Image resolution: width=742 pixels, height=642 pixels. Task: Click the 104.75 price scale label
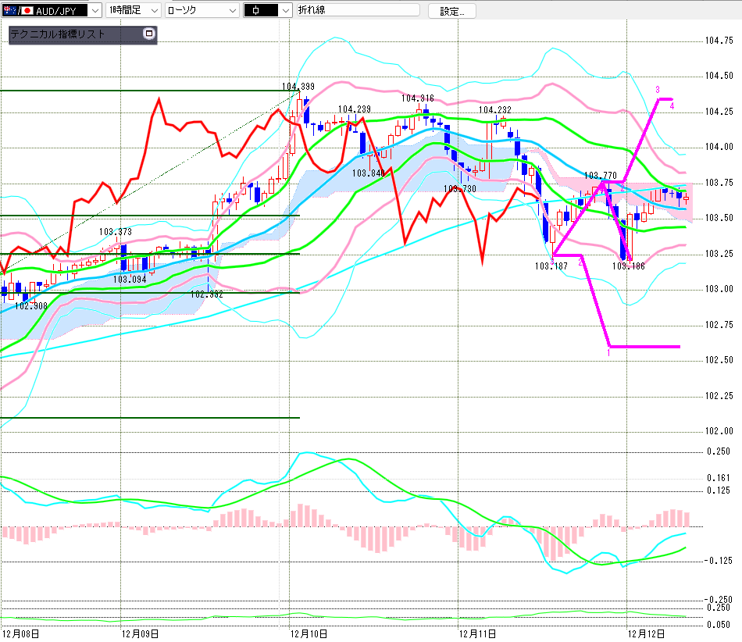(719, 41)
